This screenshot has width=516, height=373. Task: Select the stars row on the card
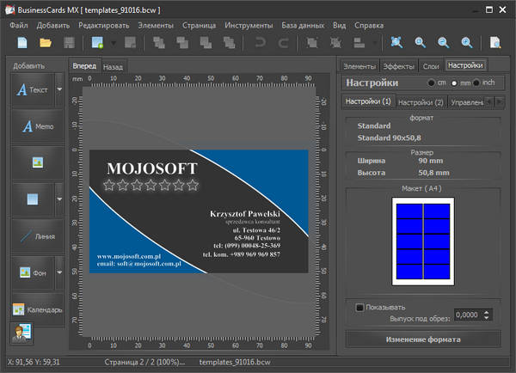(x=150, y=185)
